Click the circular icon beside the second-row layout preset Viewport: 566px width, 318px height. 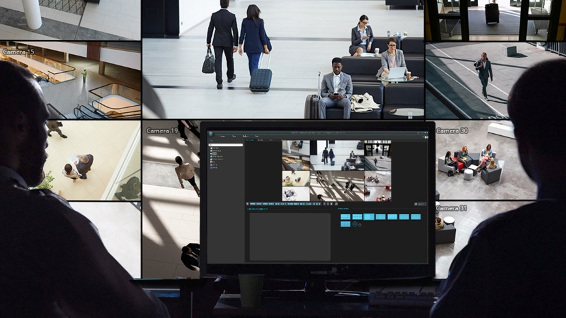(x=355, y=224)
